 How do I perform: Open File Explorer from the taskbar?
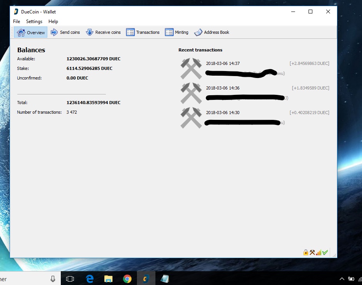click(x=108, y=279)
